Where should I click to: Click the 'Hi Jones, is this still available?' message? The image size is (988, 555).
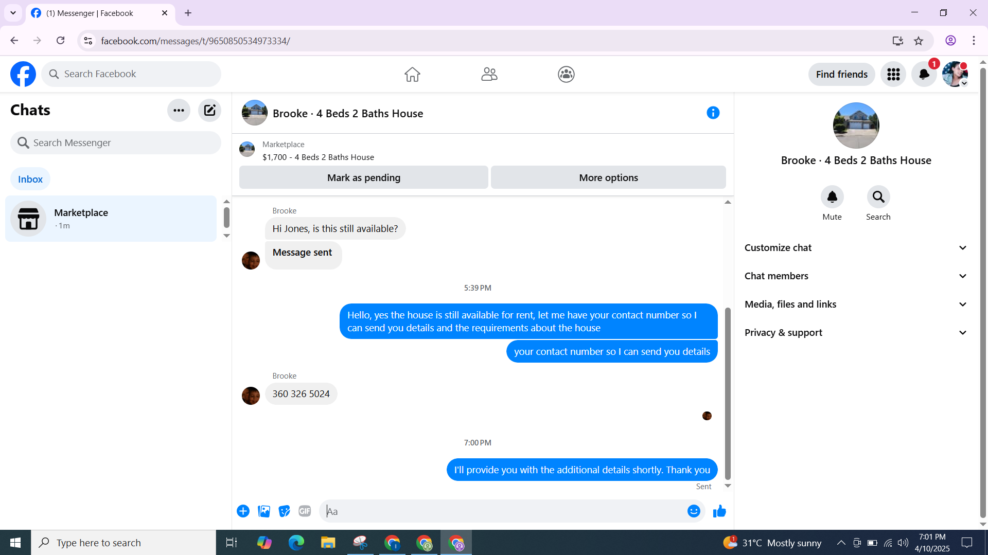pos(335,229)
